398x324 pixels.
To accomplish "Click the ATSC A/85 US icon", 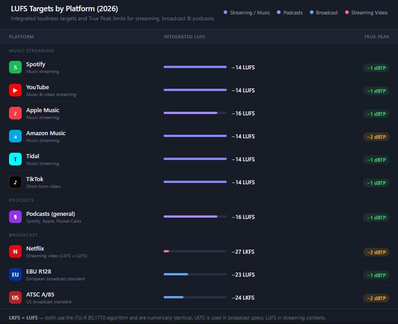I will pos(15,298).
